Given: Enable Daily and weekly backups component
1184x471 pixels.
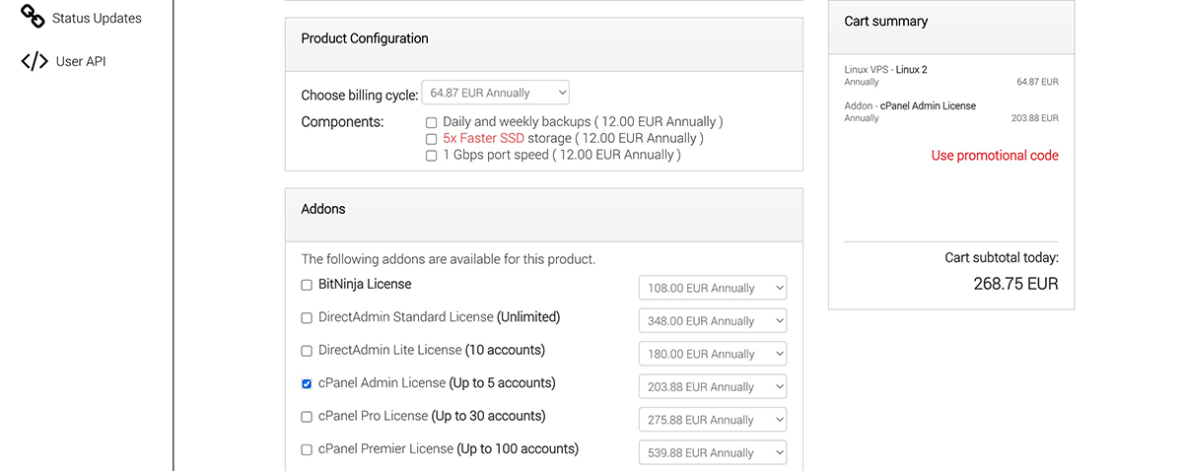Looking at the screenshot, I should pos(431,123).
